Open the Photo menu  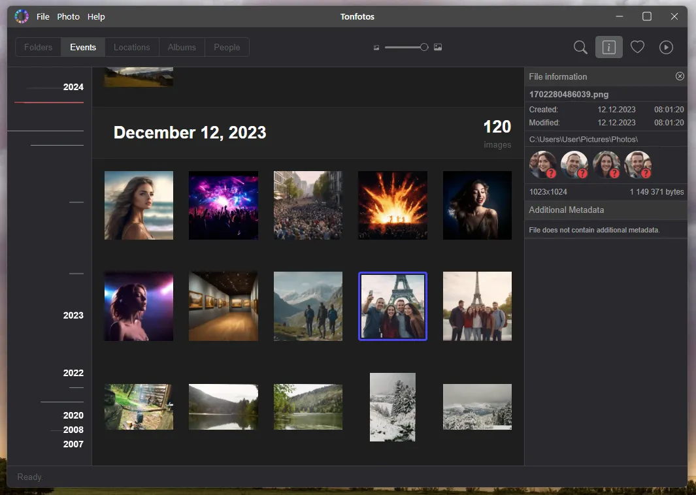pyautogui.click(x=68, y=16)
